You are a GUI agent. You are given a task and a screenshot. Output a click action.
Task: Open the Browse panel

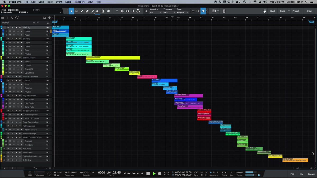311,174
